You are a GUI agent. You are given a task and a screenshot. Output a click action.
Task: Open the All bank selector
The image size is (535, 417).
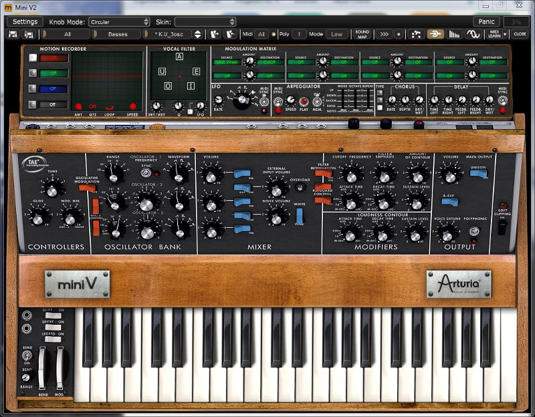click(x=66, y=34)
